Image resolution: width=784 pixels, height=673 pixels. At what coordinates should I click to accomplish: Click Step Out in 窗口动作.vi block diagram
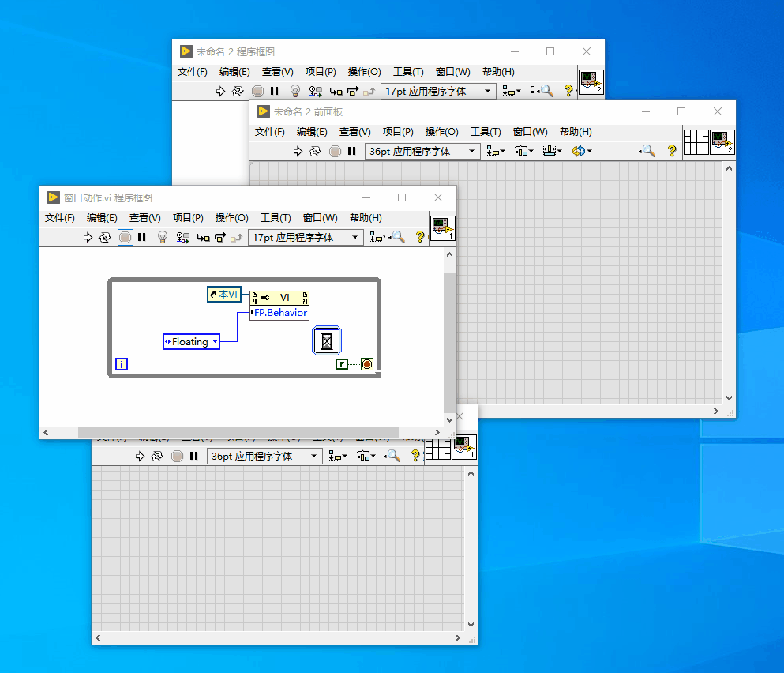[x=237, y=238]
